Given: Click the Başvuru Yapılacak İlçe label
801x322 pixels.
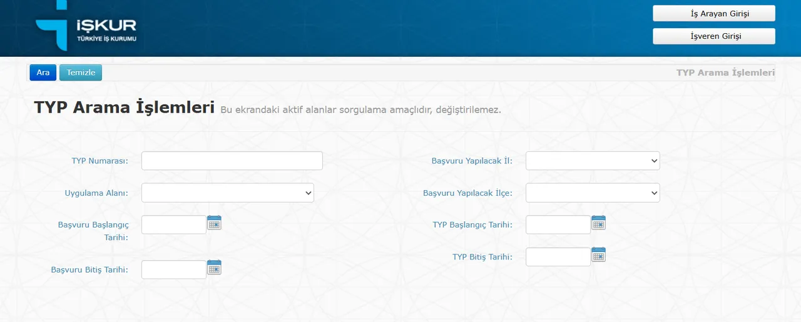Looking at the screenshot, I should (x=467, y=193).
